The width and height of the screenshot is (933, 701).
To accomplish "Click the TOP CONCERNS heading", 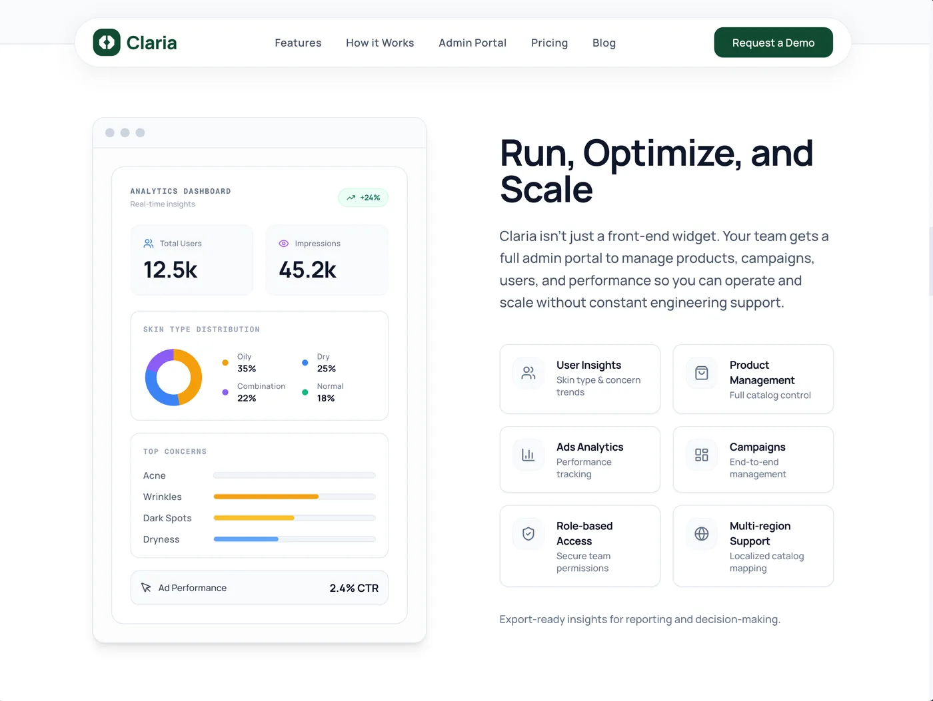I will 175,451.
